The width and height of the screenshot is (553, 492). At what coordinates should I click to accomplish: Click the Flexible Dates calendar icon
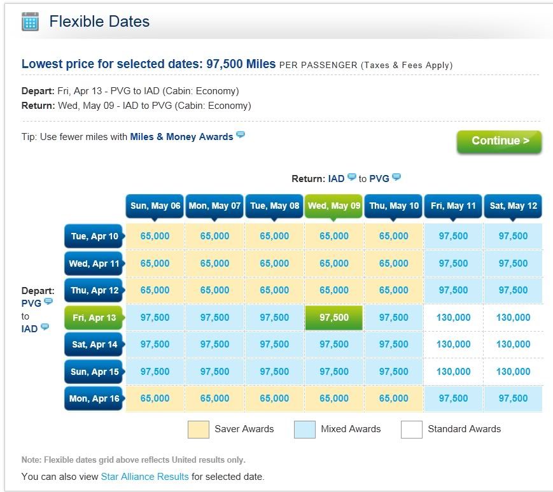point(30,22)
